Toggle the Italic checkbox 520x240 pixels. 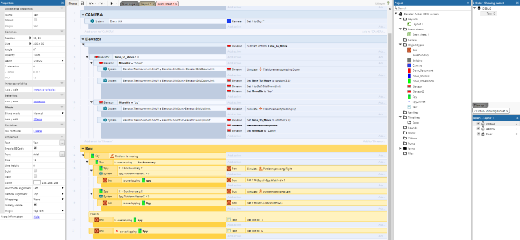point(36,176)
